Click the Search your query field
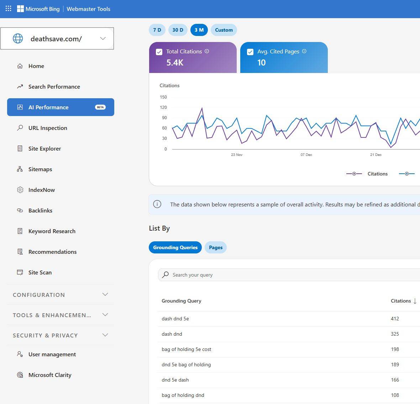 [x=285, y=275]
